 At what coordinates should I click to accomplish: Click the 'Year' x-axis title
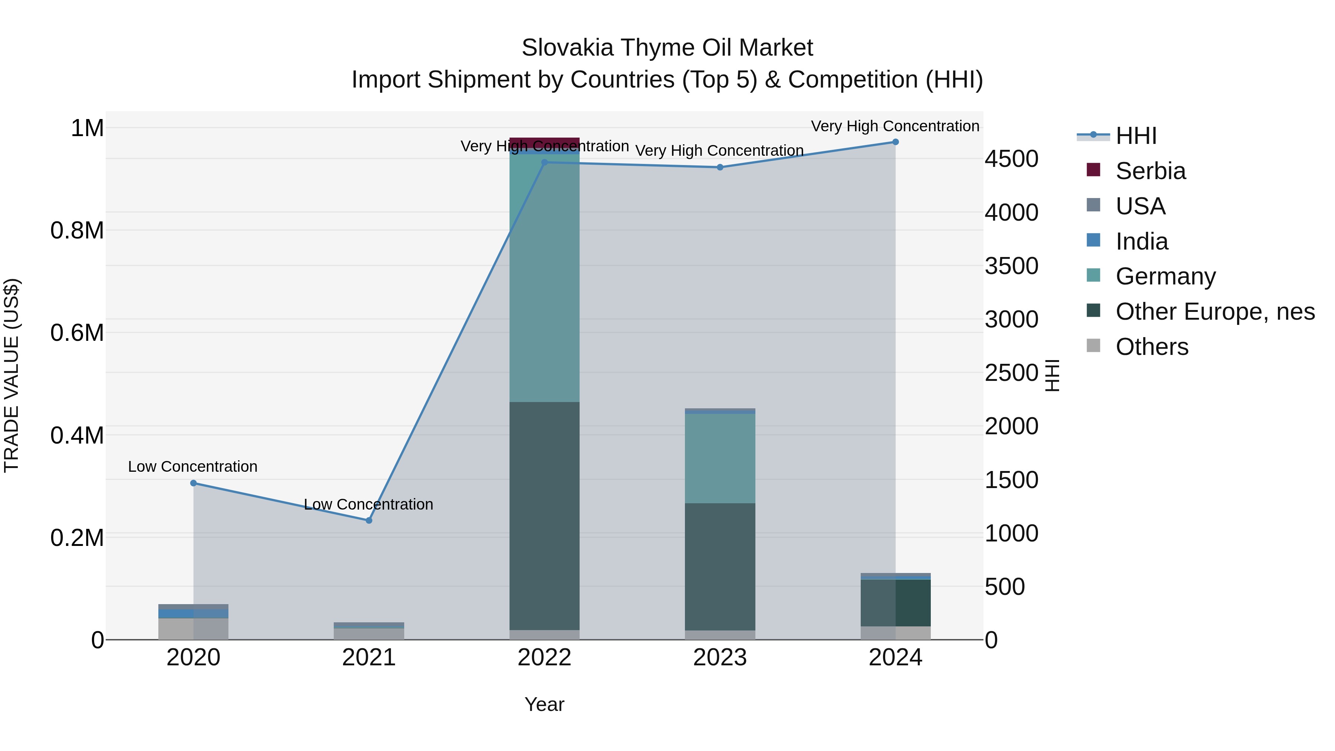coord(544,704)
